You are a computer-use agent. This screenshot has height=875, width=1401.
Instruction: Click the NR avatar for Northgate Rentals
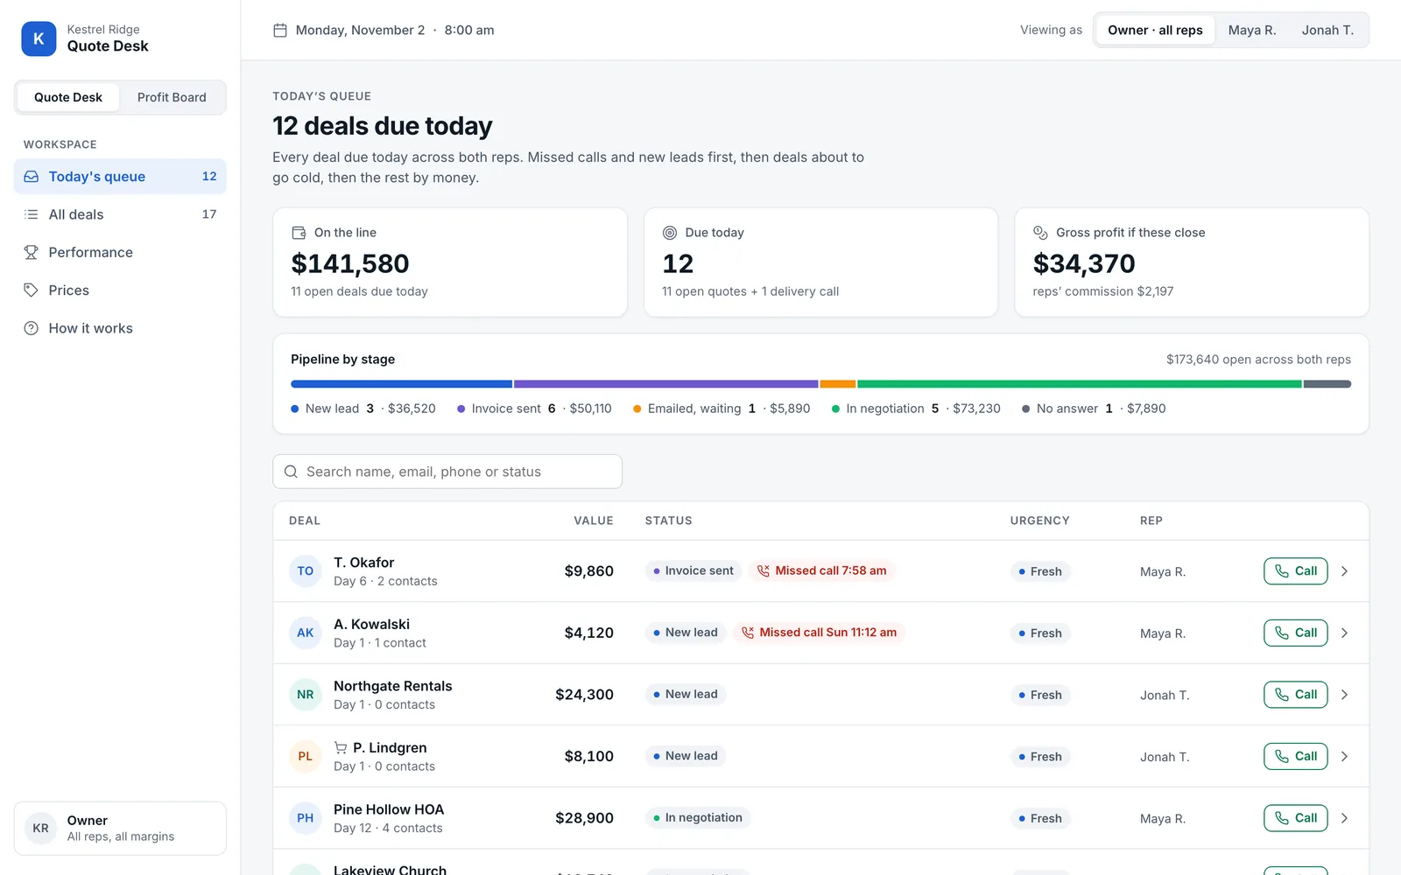(x=306, y=695)
